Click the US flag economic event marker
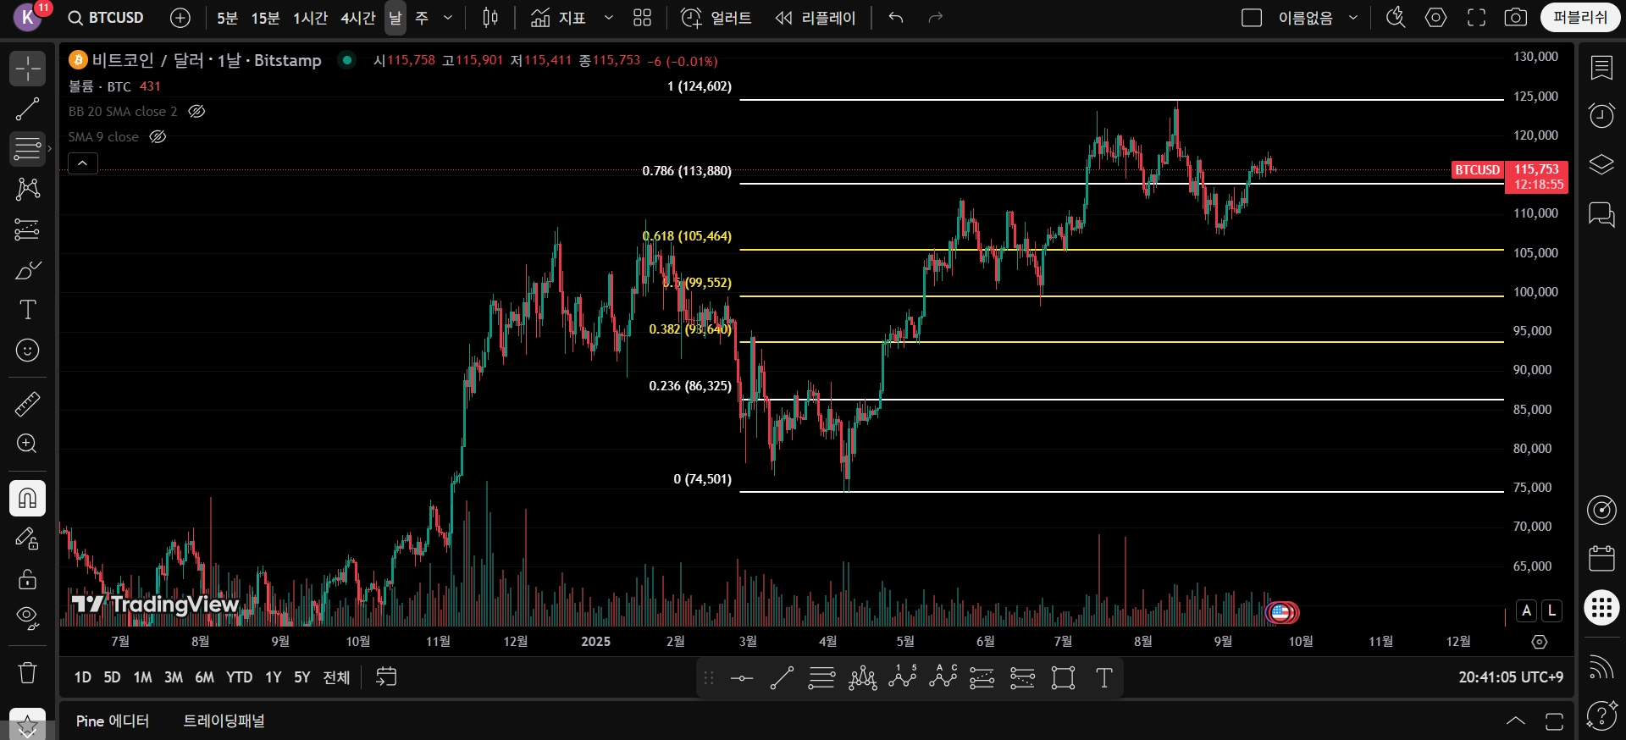Viewport: 1626px width, 740px height. pyautogui.click(x=1280, y=612)
